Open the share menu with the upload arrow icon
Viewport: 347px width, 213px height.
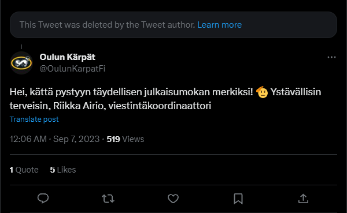(x=303, y=199)
